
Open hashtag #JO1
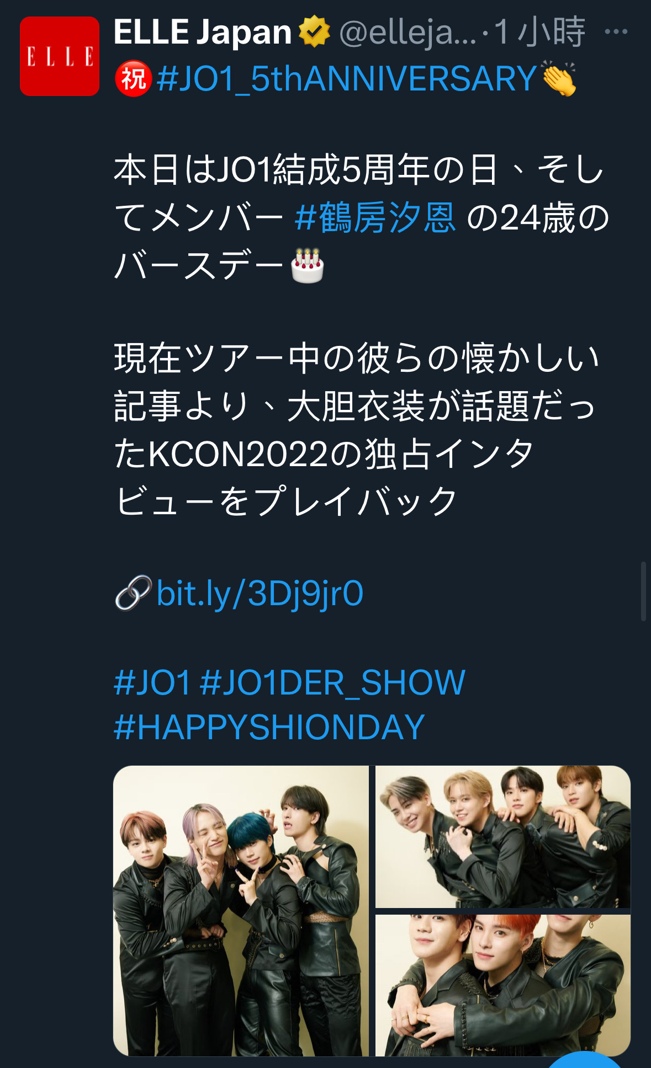[152, 682]
